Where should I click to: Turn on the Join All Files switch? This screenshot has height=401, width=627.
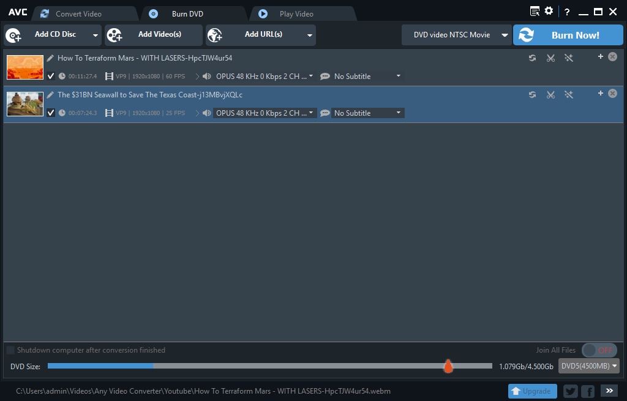(x=599, y=350)
